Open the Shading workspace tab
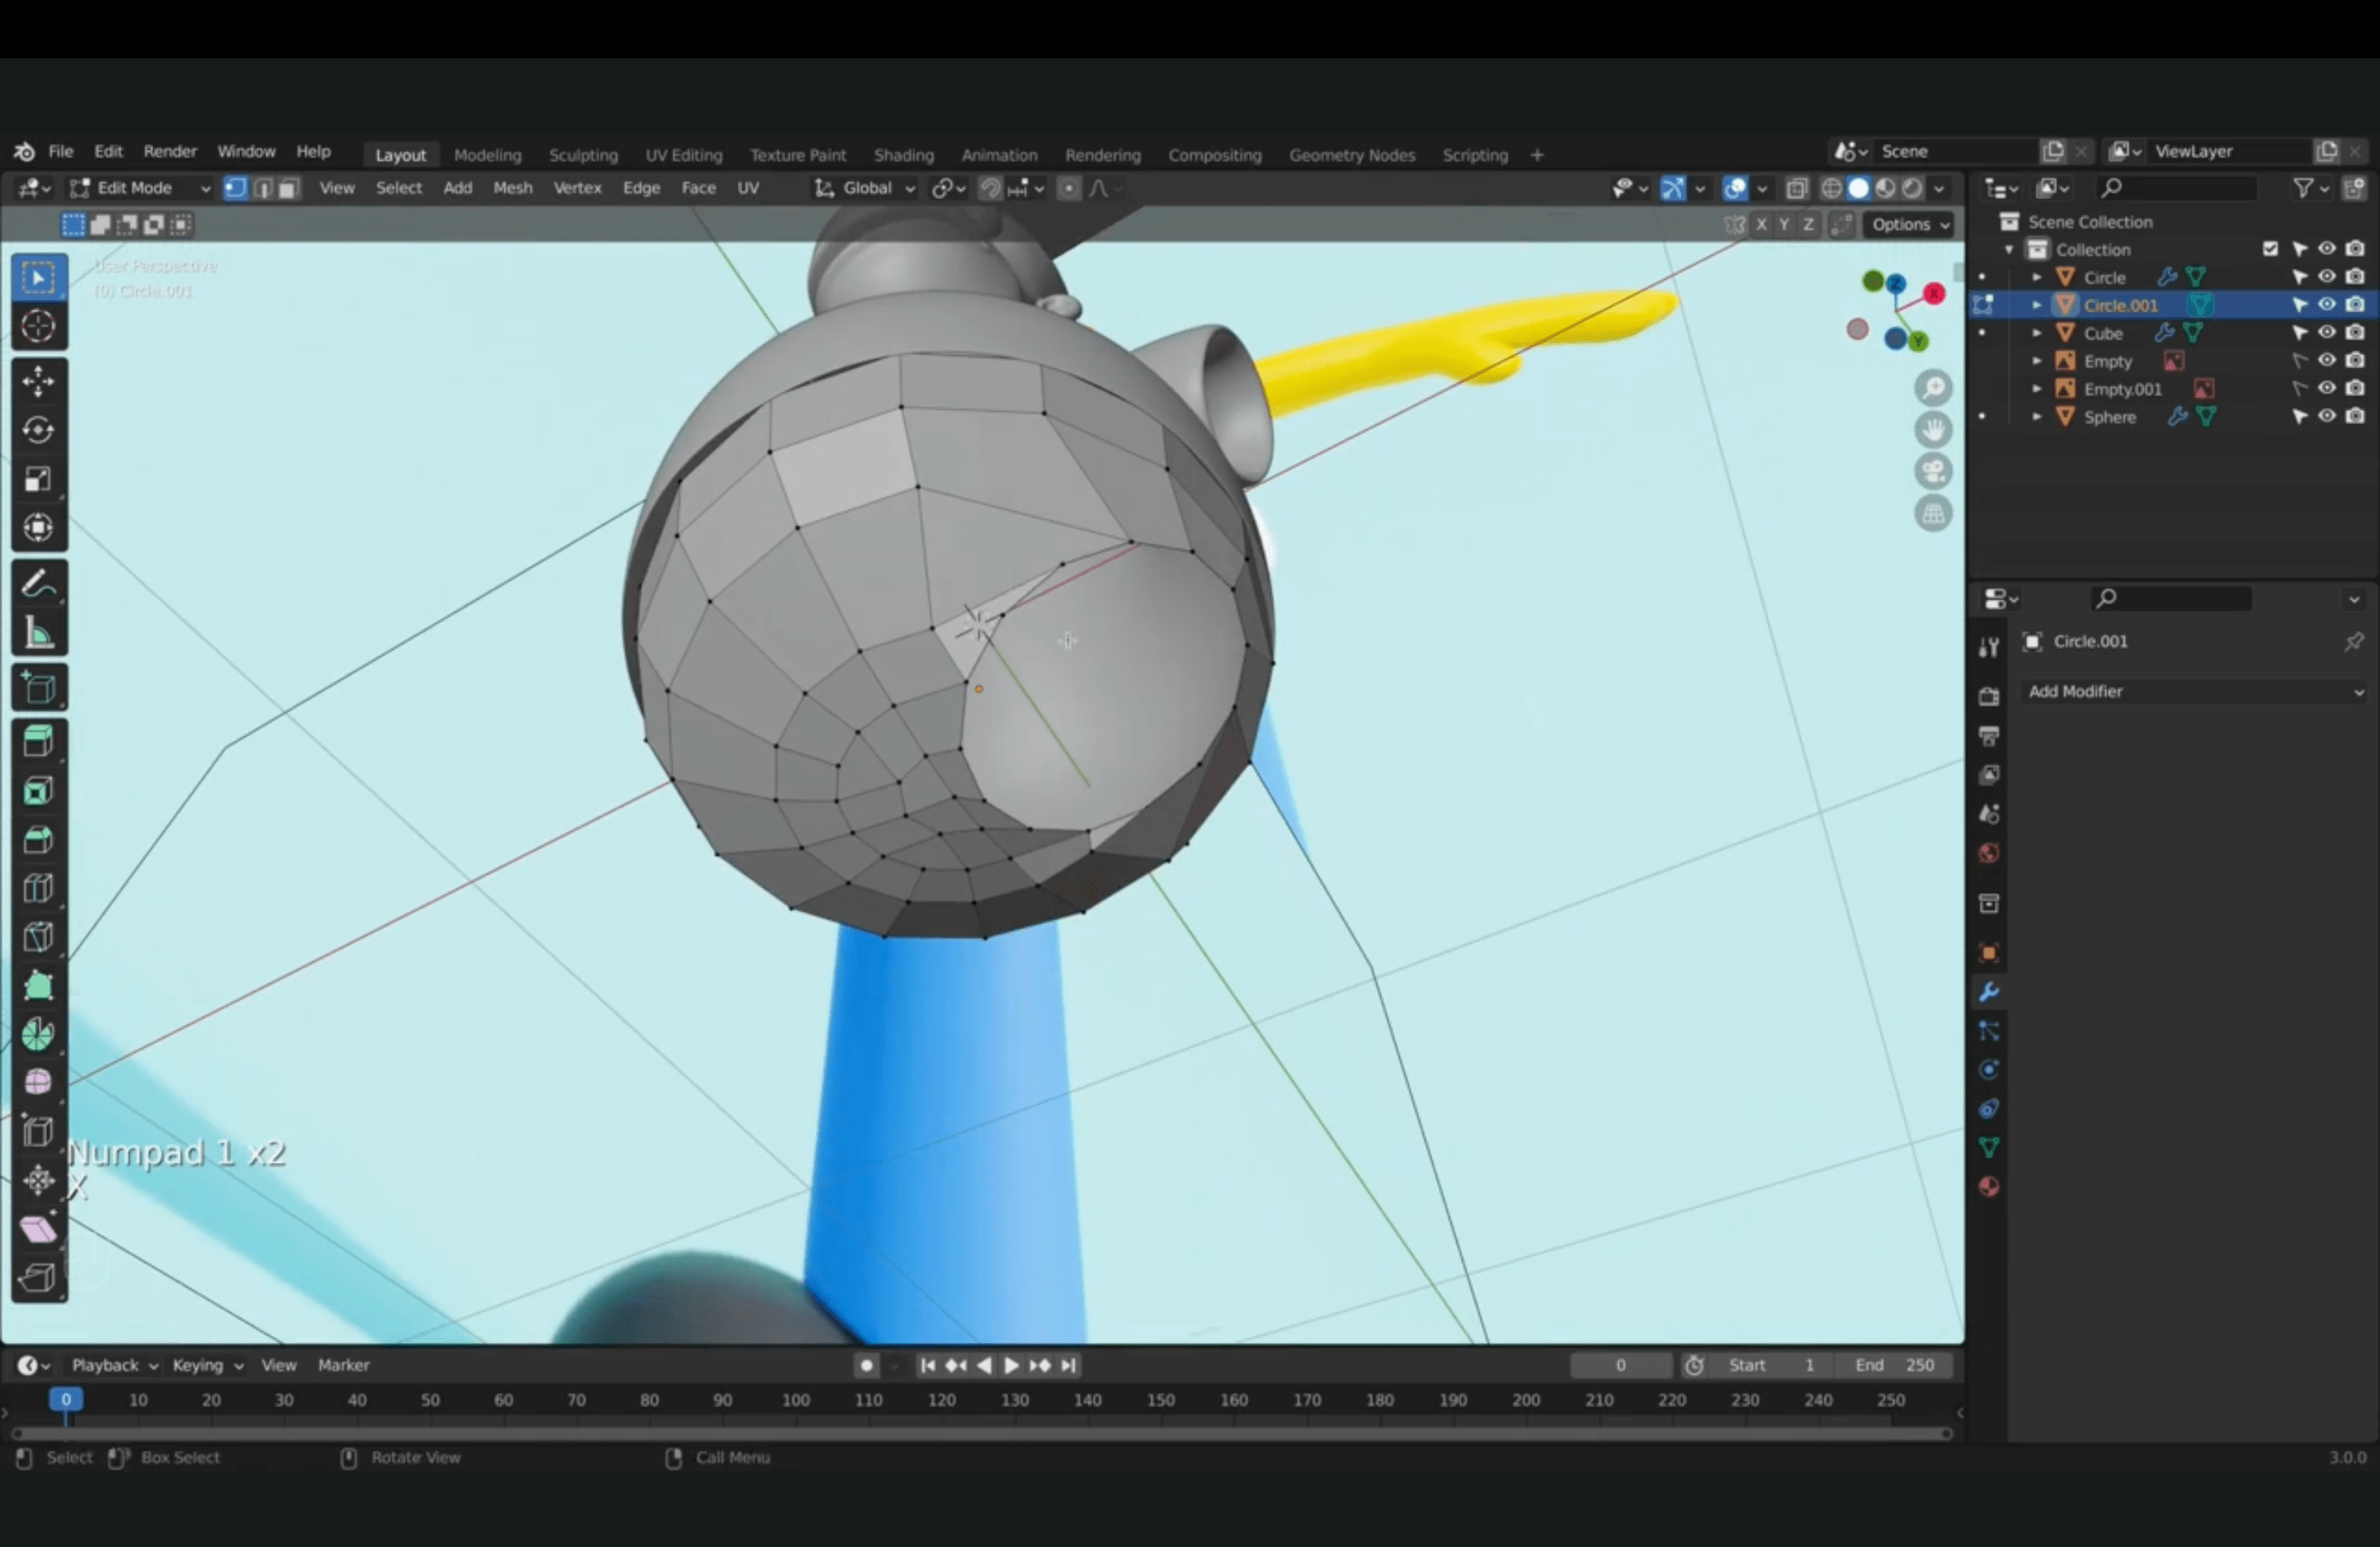Viewport: 2380px width, 1547px height. click(x=902, y=155)
